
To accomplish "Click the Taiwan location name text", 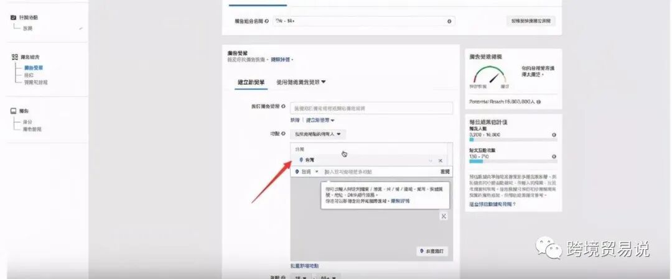I will point(309,160).
